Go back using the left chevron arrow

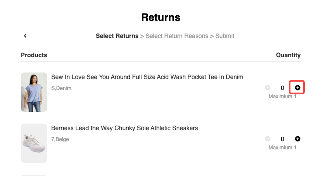coord(25,36)
